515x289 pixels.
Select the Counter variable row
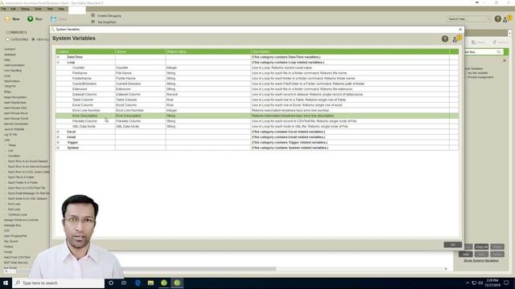[x=257, y=67]
